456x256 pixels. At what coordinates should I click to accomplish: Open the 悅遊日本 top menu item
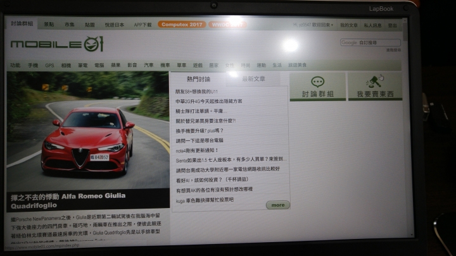tap(114, 25)
